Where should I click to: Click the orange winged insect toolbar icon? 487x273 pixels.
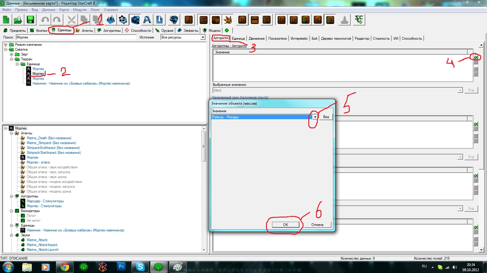click(228, 20)
